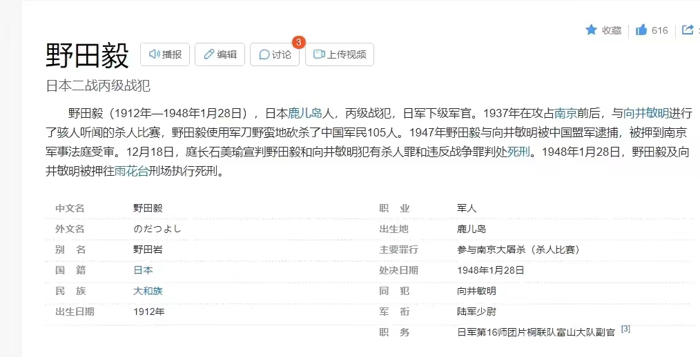Open the 编辑 edit button
Viewport: 700px width, 357px height.
[x=220, y=54]
